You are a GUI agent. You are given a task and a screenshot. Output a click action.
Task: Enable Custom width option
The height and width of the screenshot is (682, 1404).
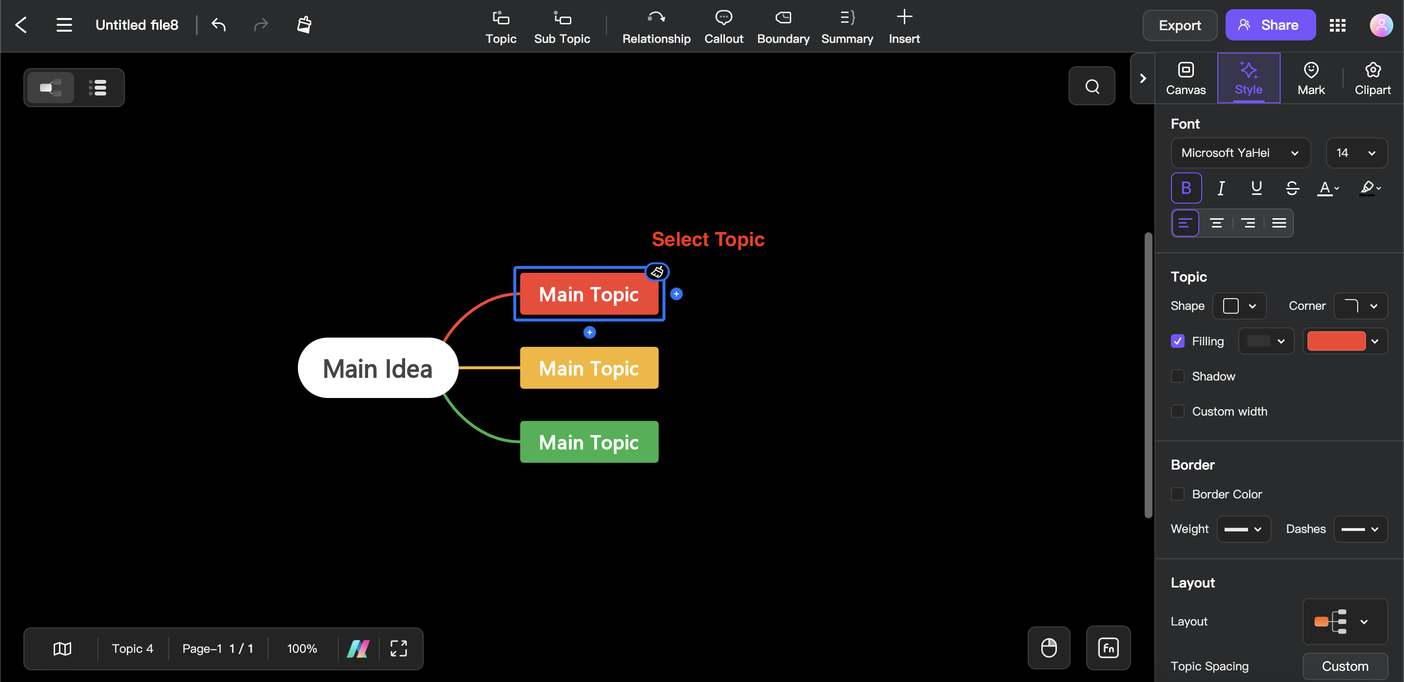coord(1177,411)
